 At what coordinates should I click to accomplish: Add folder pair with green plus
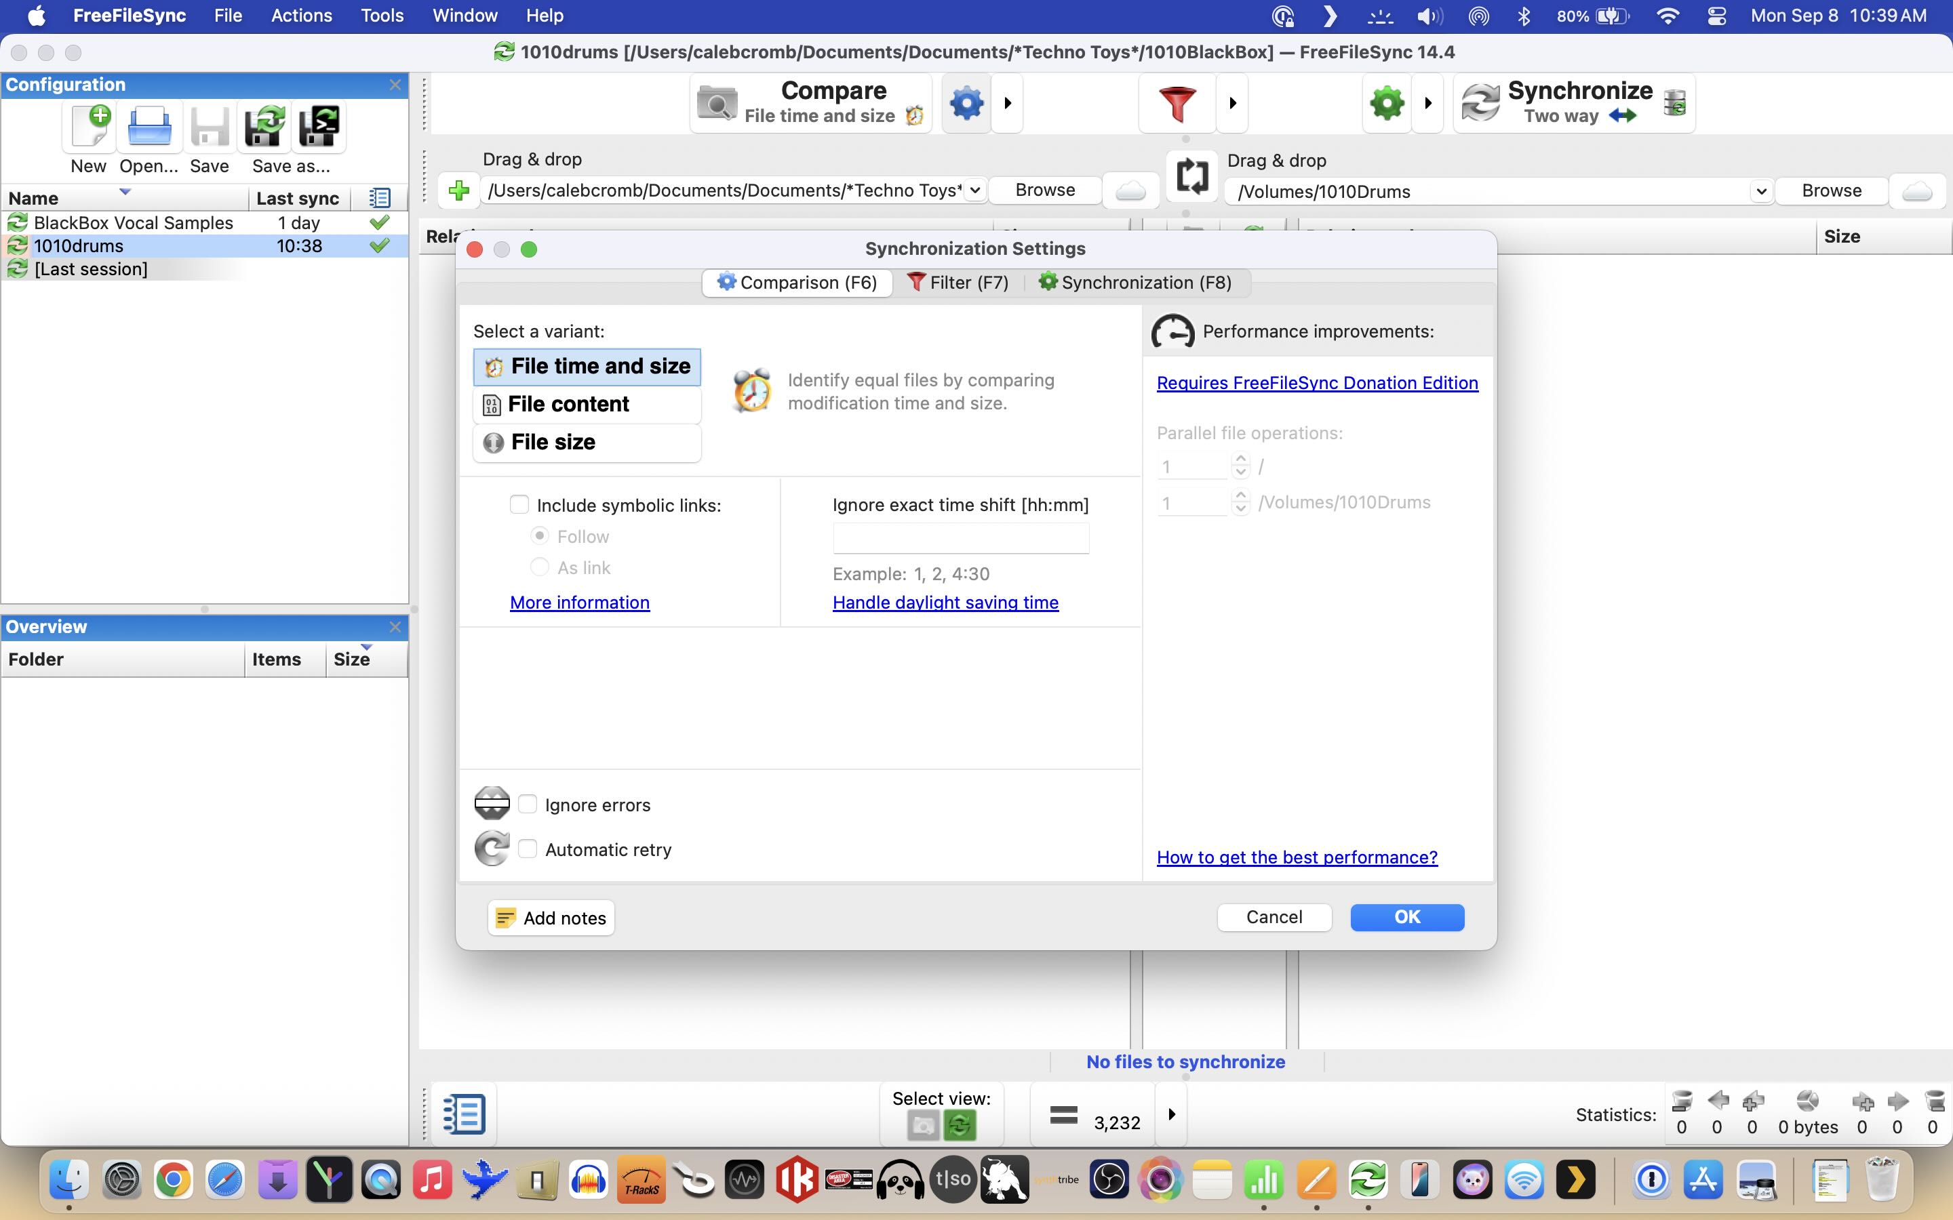click(x=458, y=190)
